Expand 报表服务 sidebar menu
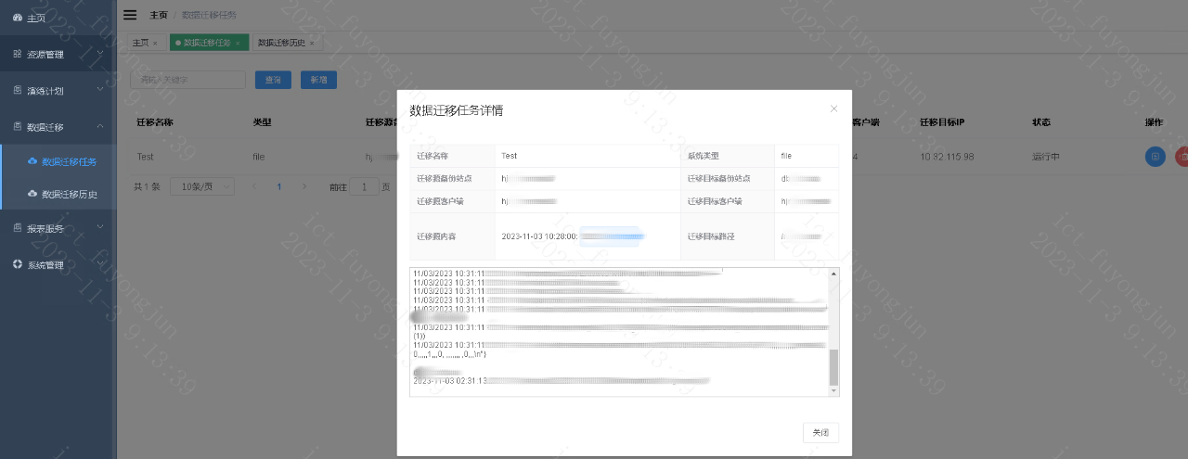 58,227
